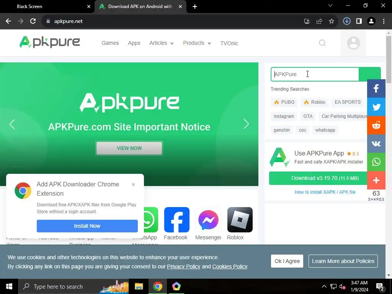392x294 pixels.
Task: Bookmark this page with star icon
Action: pos(332,21)
